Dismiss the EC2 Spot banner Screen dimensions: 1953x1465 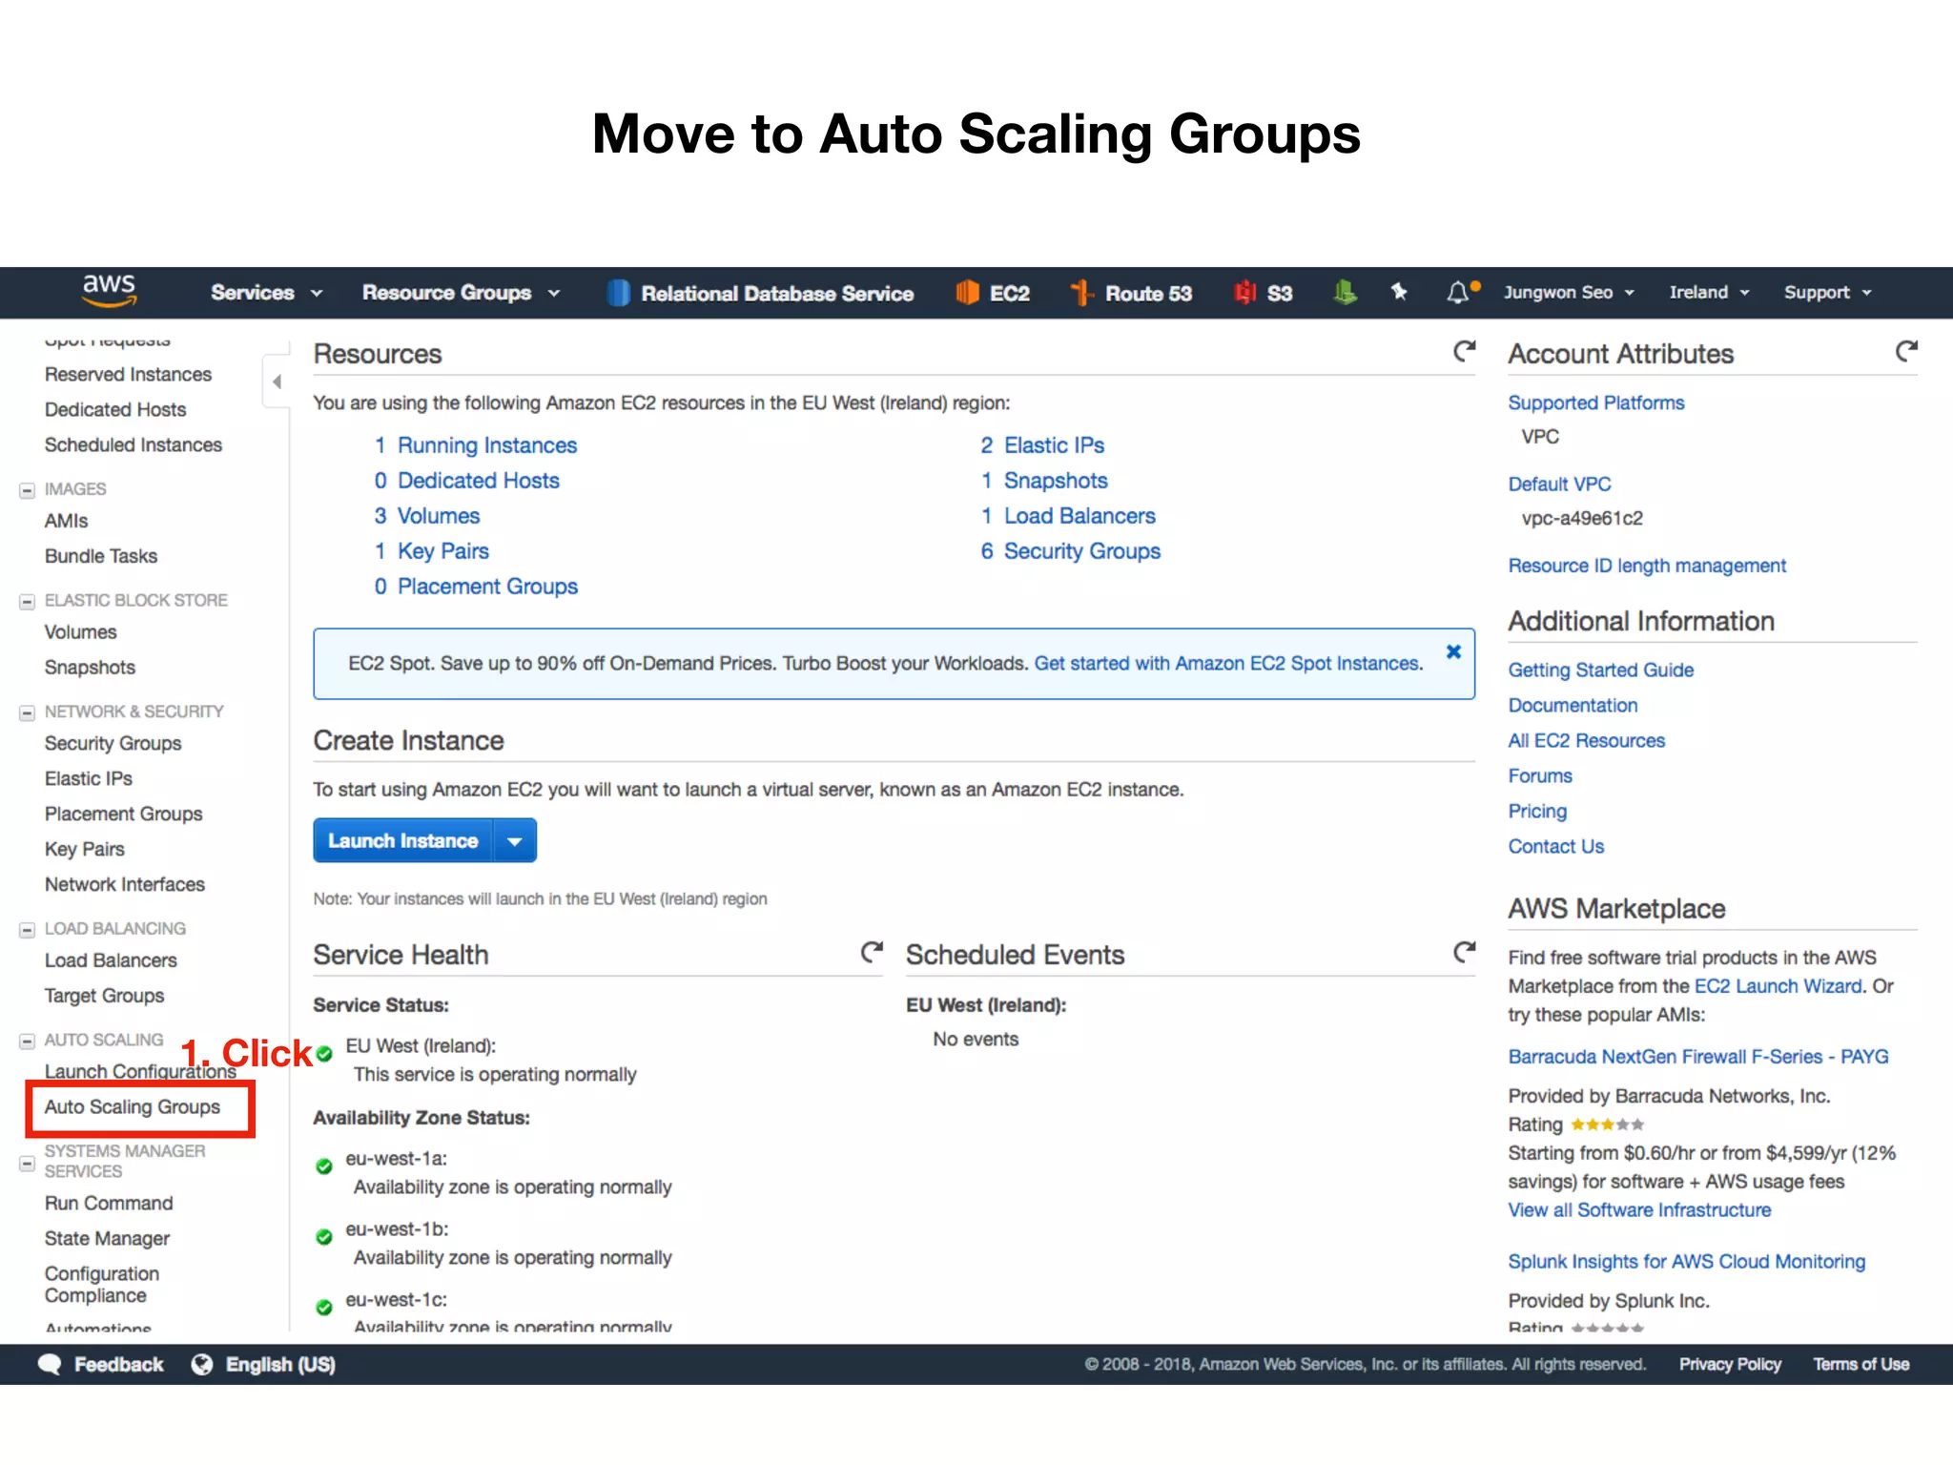coord(1453,651)
